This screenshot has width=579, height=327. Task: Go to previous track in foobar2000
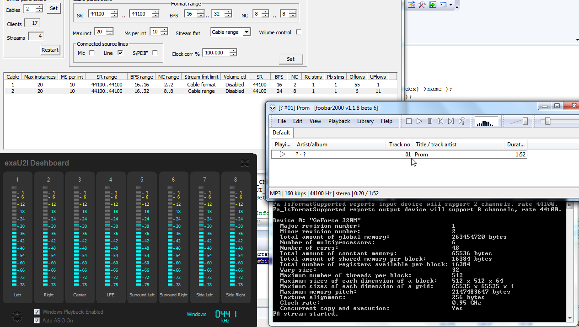tap(440, 121)
